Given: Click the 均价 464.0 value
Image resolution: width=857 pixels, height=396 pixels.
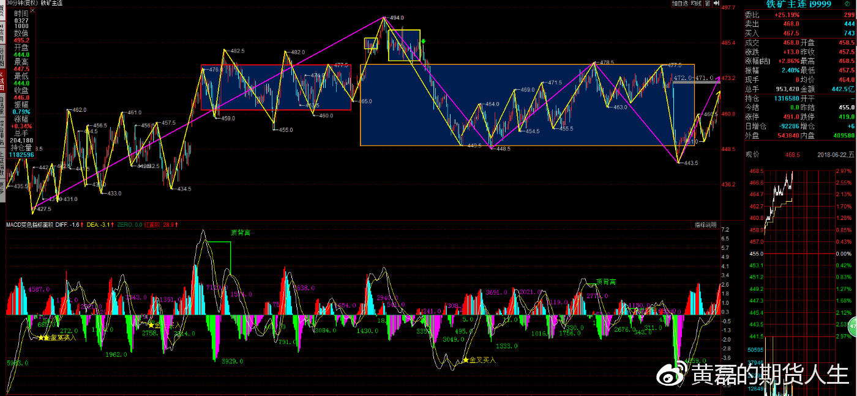Looking at the screenshot, I should [x=846, y=79].
